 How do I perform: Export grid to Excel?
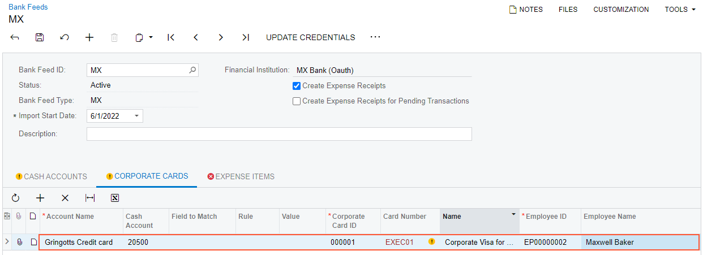115,198
